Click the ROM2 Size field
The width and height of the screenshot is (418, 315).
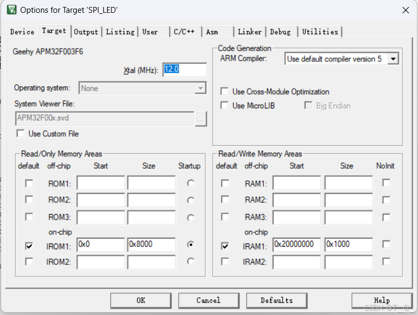[x=151, y=200]
